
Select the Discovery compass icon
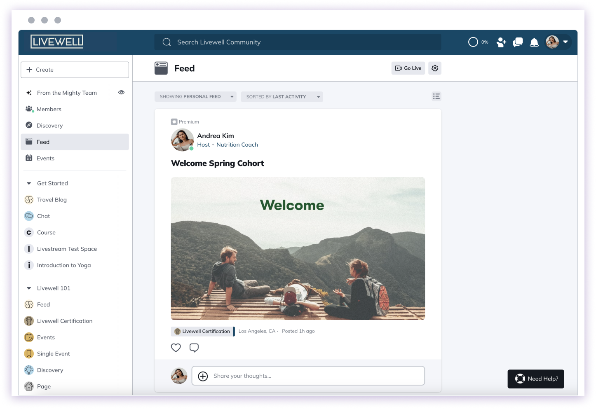[29, 125]
